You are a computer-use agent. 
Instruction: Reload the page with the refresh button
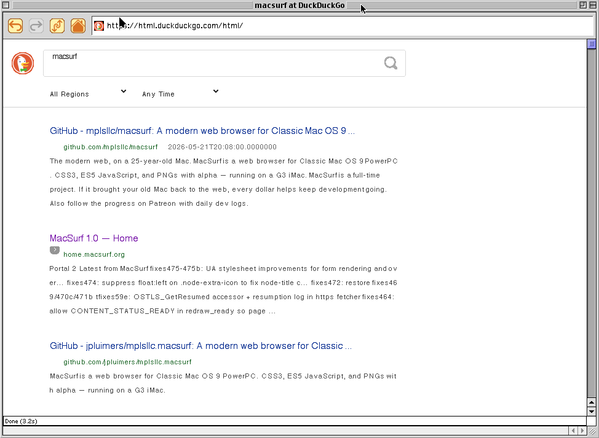(57, 26)
